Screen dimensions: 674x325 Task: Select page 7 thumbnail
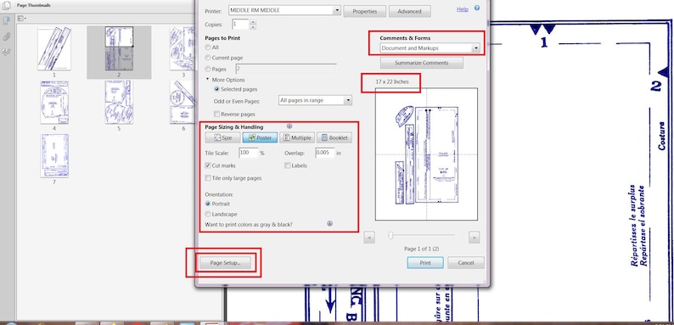54,156
